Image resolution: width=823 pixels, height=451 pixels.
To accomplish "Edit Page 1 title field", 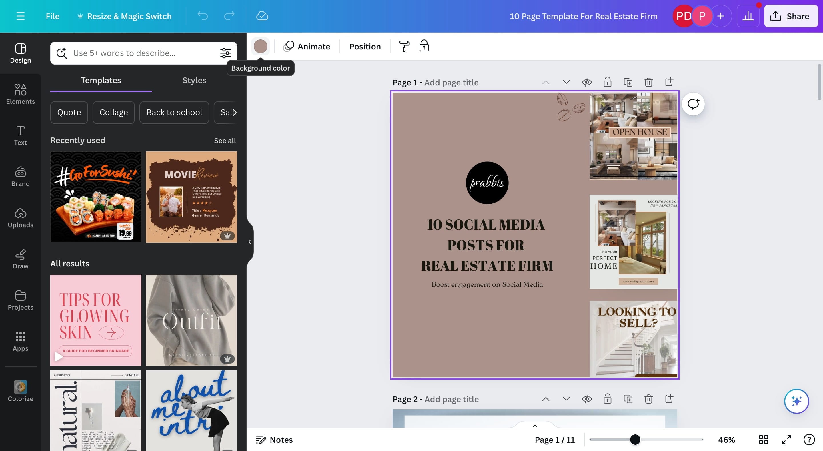I will coord(451,83).
